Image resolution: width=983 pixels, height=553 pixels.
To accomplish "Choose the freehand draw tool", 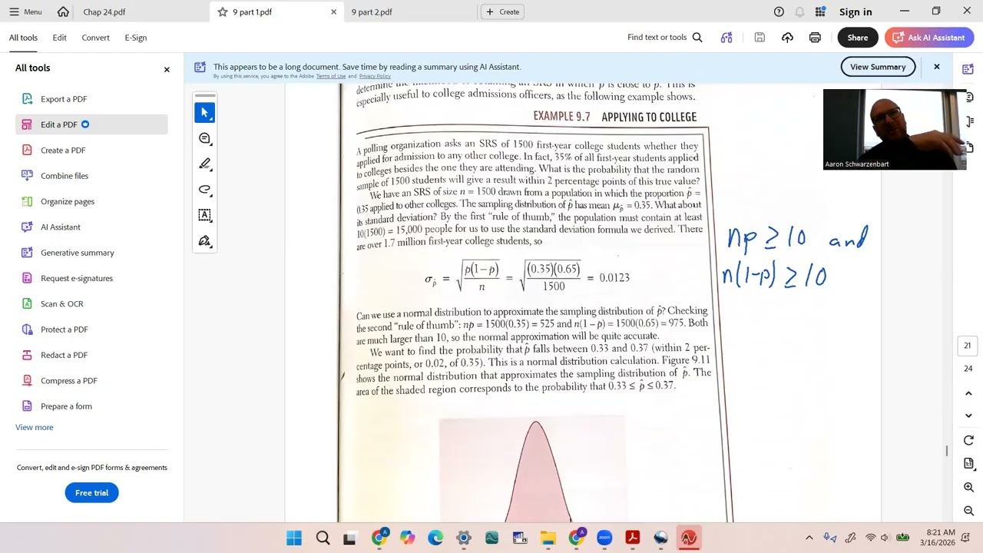I will (x=204, y=190).
